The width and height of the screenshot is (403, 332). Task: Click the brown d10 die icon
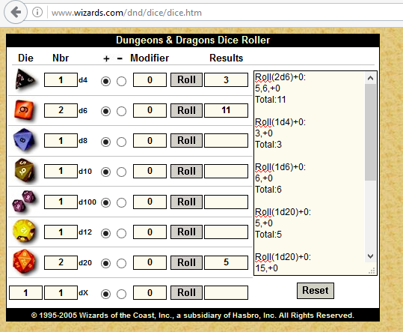24,170
